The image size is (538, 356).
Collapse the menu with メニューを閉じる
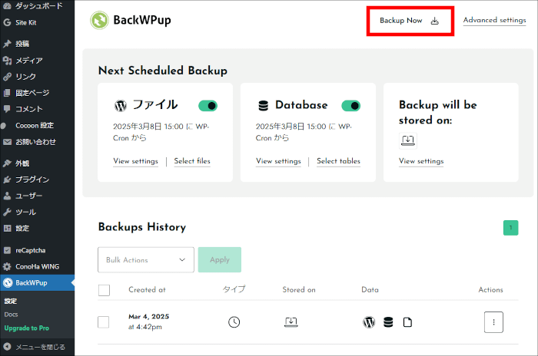click(x=37, y=347)
